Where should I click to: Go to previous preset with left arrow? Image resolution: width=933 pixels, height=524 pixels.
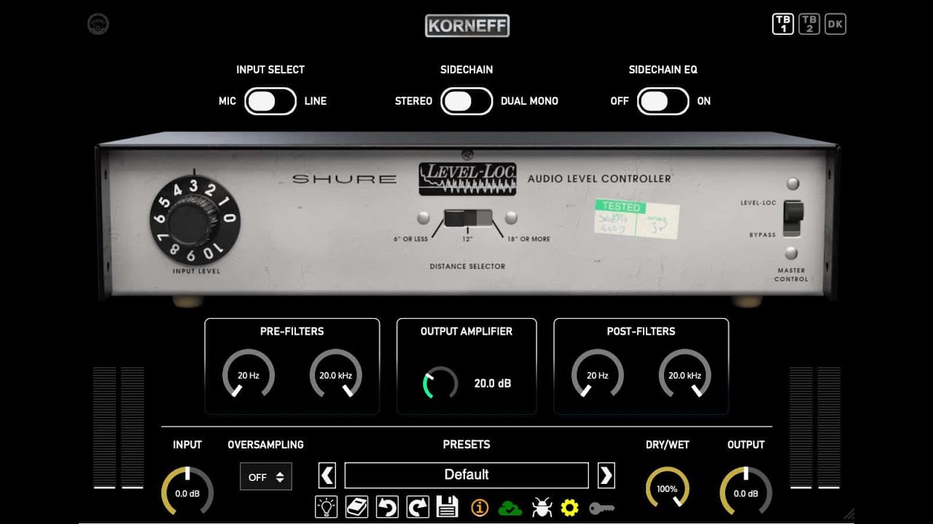click(327, 475)
